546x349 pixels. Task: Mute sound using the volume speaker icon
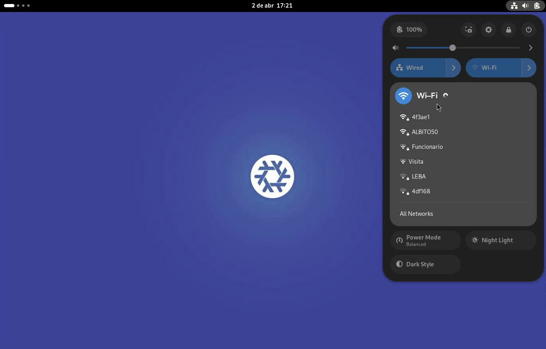396,48
